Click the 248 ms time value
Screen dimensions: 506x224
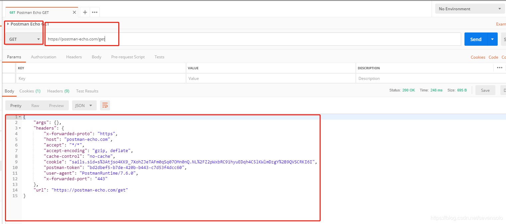[436, 90]
